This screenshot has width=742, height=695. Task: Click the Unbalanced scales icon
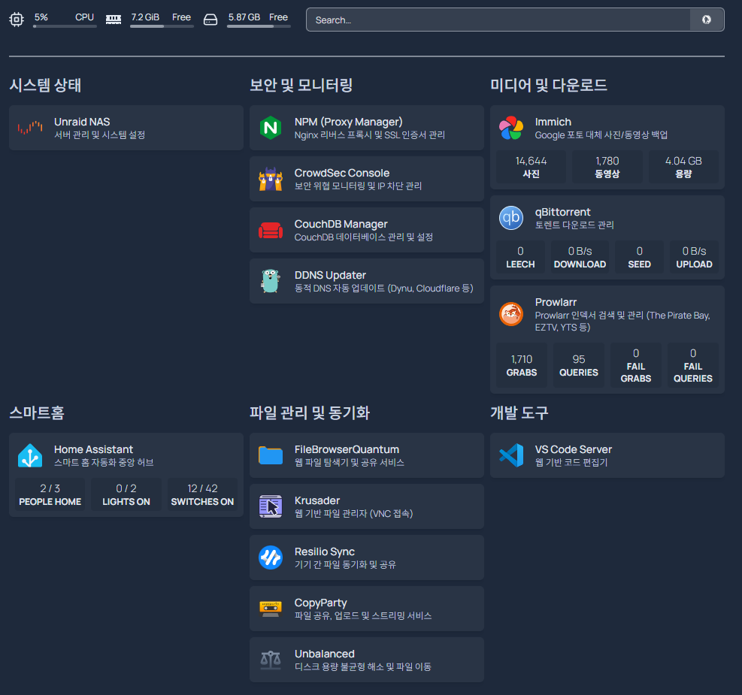tap(271, 660)
